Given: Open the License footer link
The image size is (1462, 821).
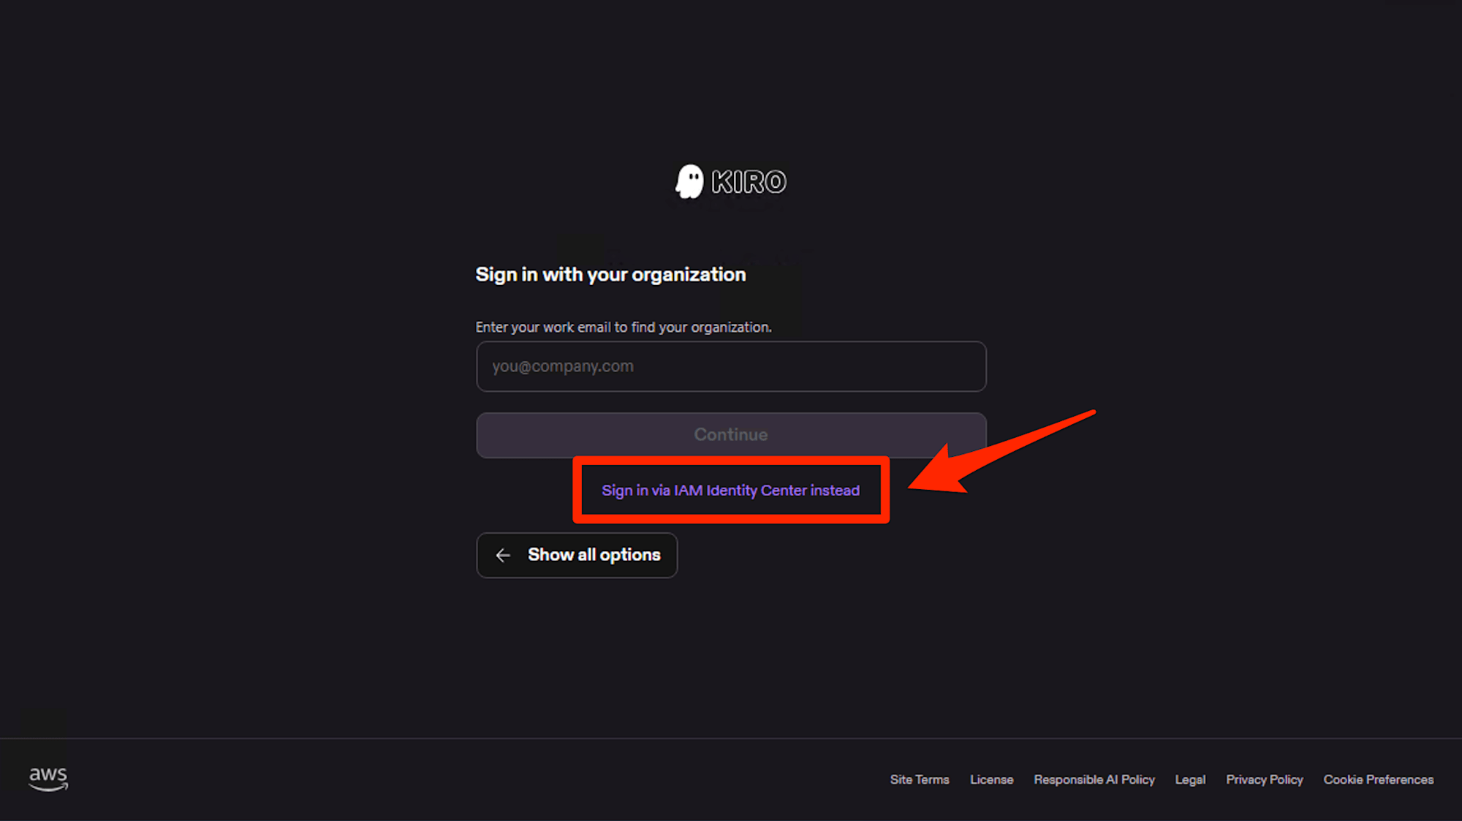Looking at the screenshot, I should [x=991, y=779].
